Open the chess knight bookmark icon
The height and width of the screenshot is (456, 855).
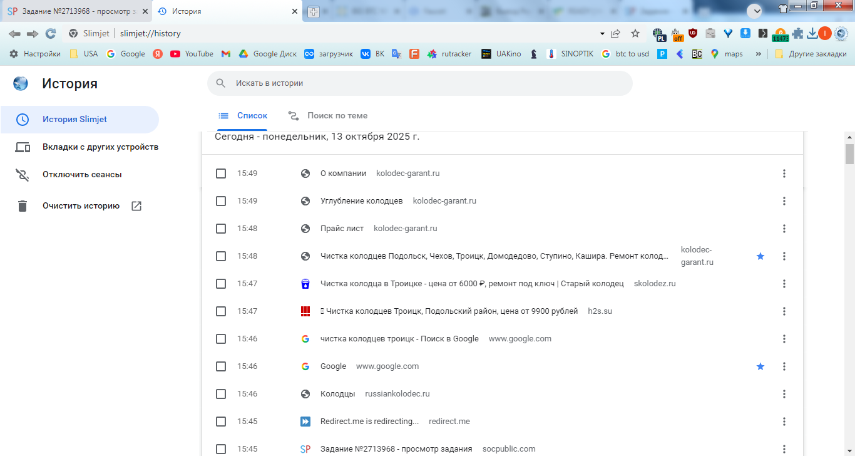[x=533, y=54]
